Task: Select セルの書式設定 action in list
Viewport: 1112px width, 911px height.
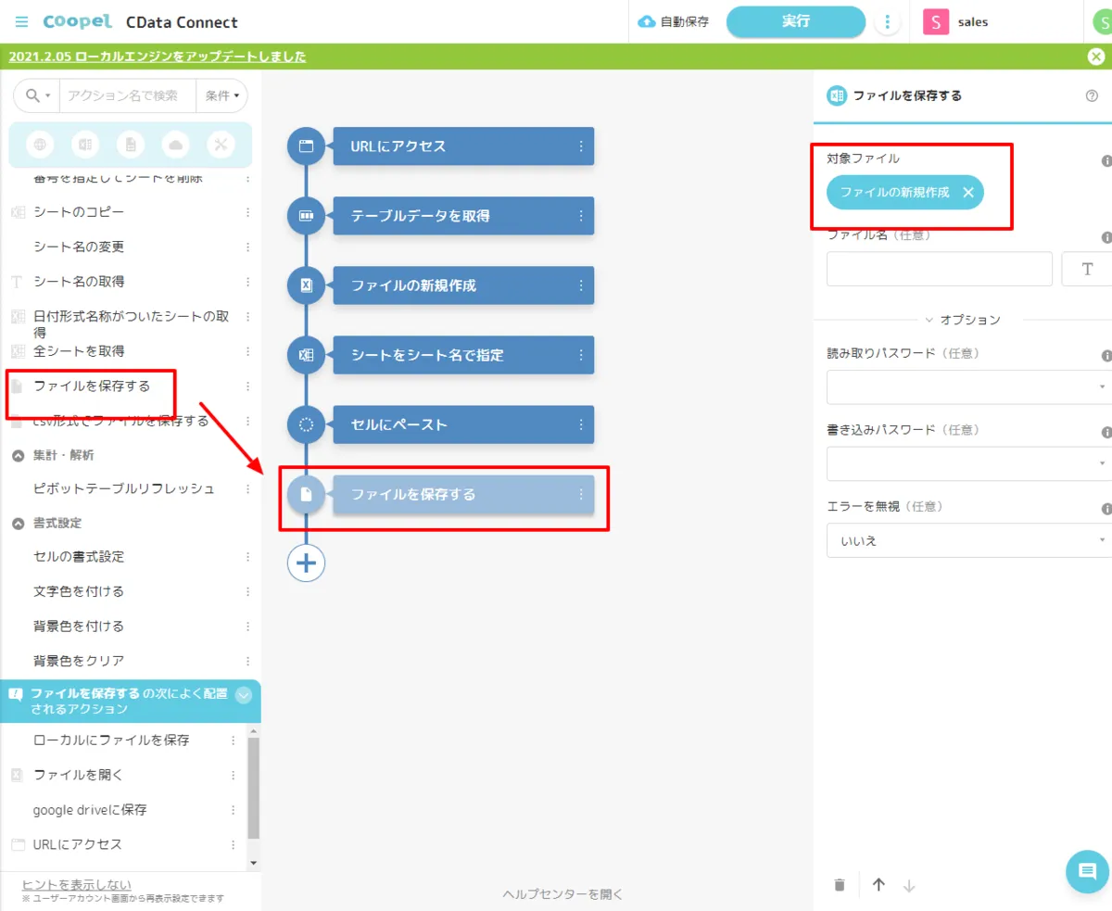Action: [x=79, y=557]
